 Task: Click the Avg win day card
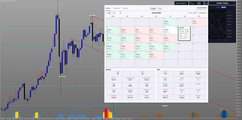coord(165,97)
